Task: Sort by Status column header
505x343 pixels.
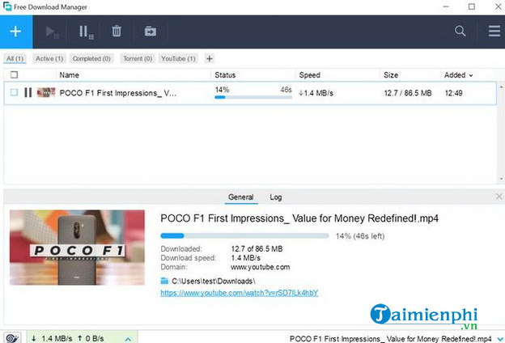Action: (x=225, y=75)
